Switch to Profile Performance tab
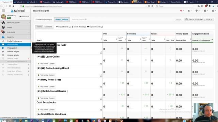Image resolution: width=218 pixels, height=122 pixels. [x=44, y=19]
